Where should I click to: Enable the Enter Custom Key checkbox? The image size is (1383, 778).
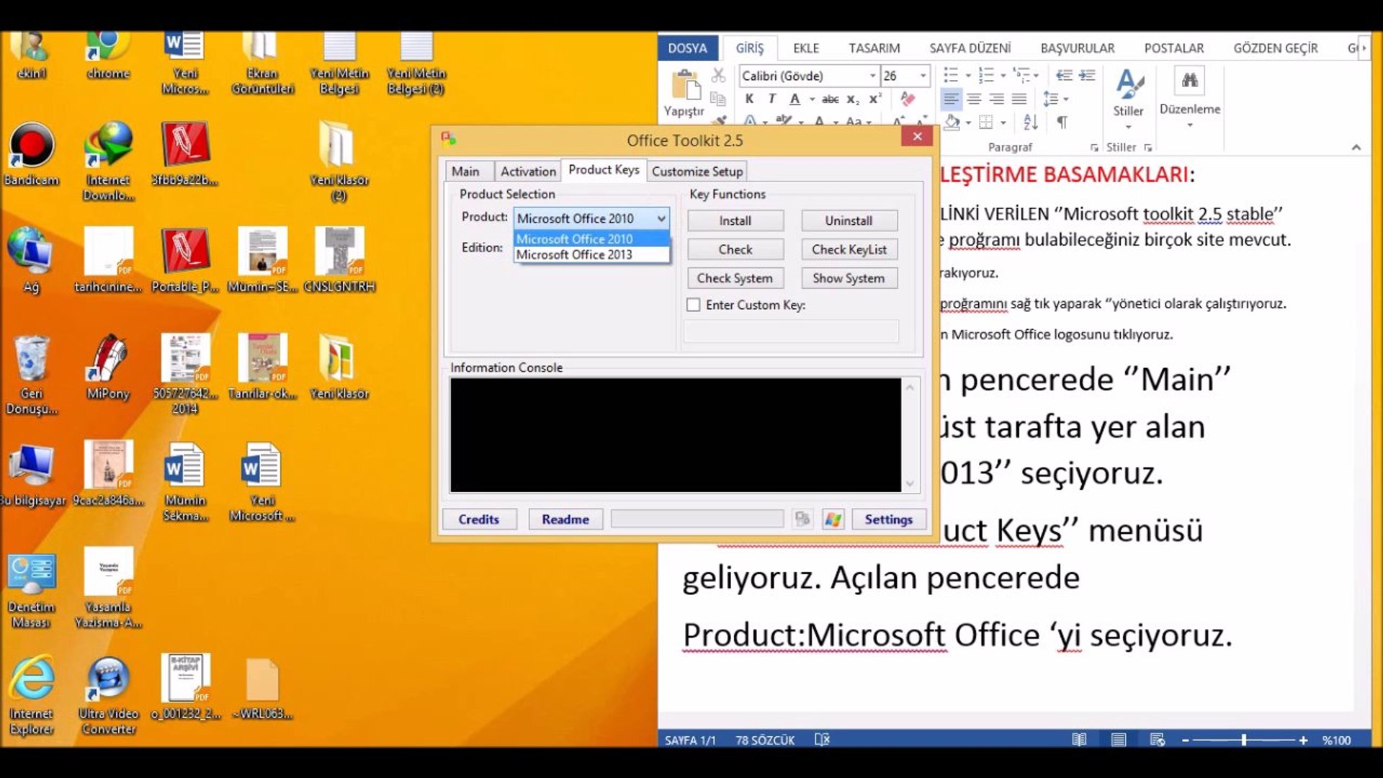(694, 305)
